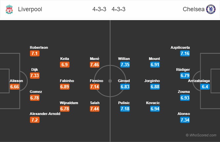Open the Liverpool team name link
This screenshot has width=220, height=142.
[x=30, y=9]
